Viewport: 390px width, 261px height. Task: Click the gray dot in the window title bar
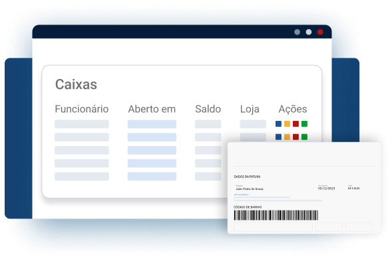coord(297,32)
